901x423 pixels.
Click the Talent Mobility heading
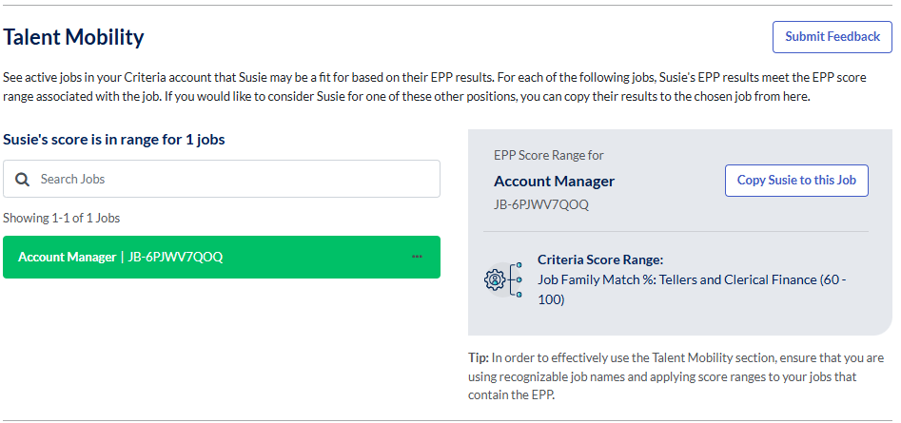point(73,37)
